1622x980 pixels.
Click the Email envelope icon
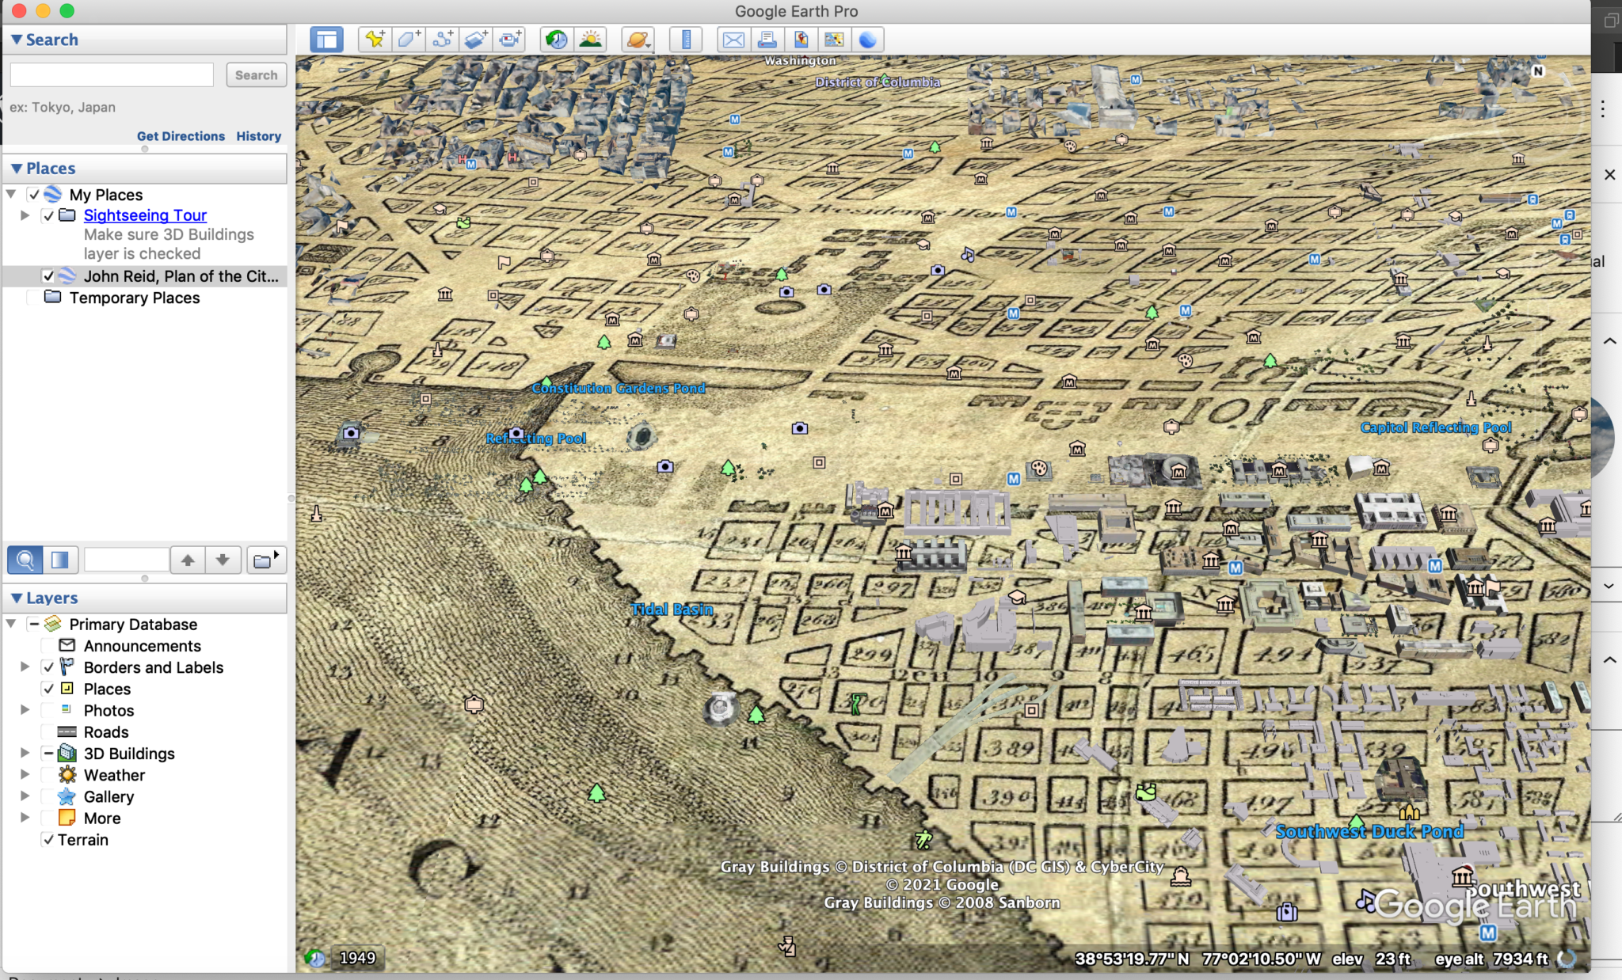point(733,39)
